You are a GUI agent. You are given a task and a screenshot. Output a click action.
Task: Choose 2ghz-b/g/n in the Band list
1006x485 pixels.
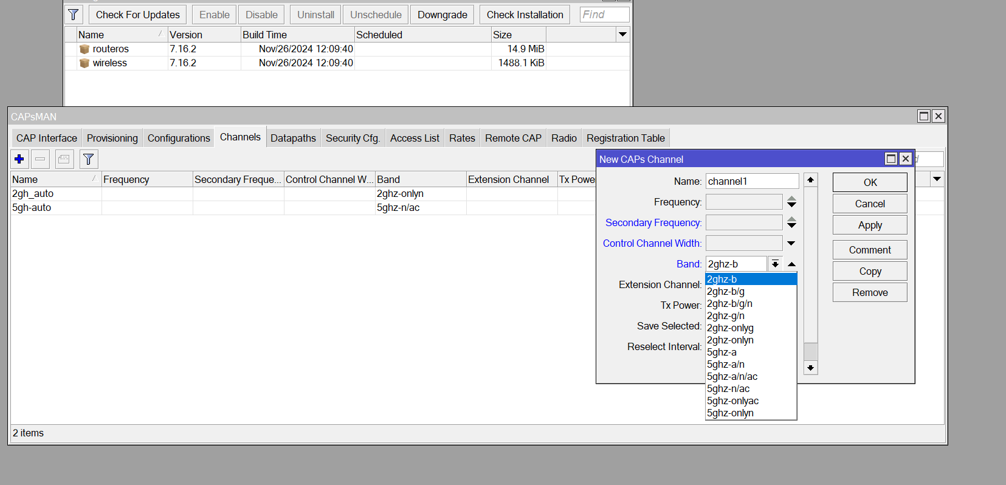coord(751,304)
